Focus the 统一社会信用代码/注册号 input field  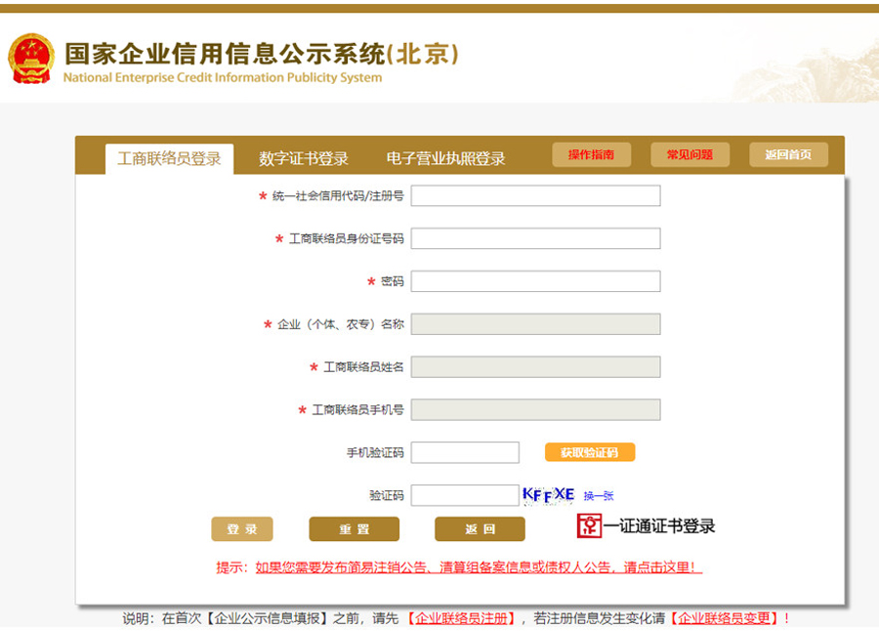[x=535, y=195]
